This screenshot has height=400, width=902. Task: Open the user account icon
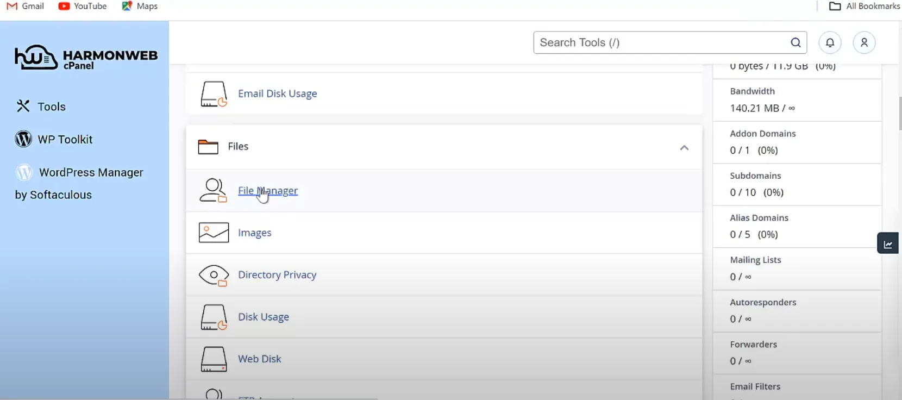pos(864,43)
